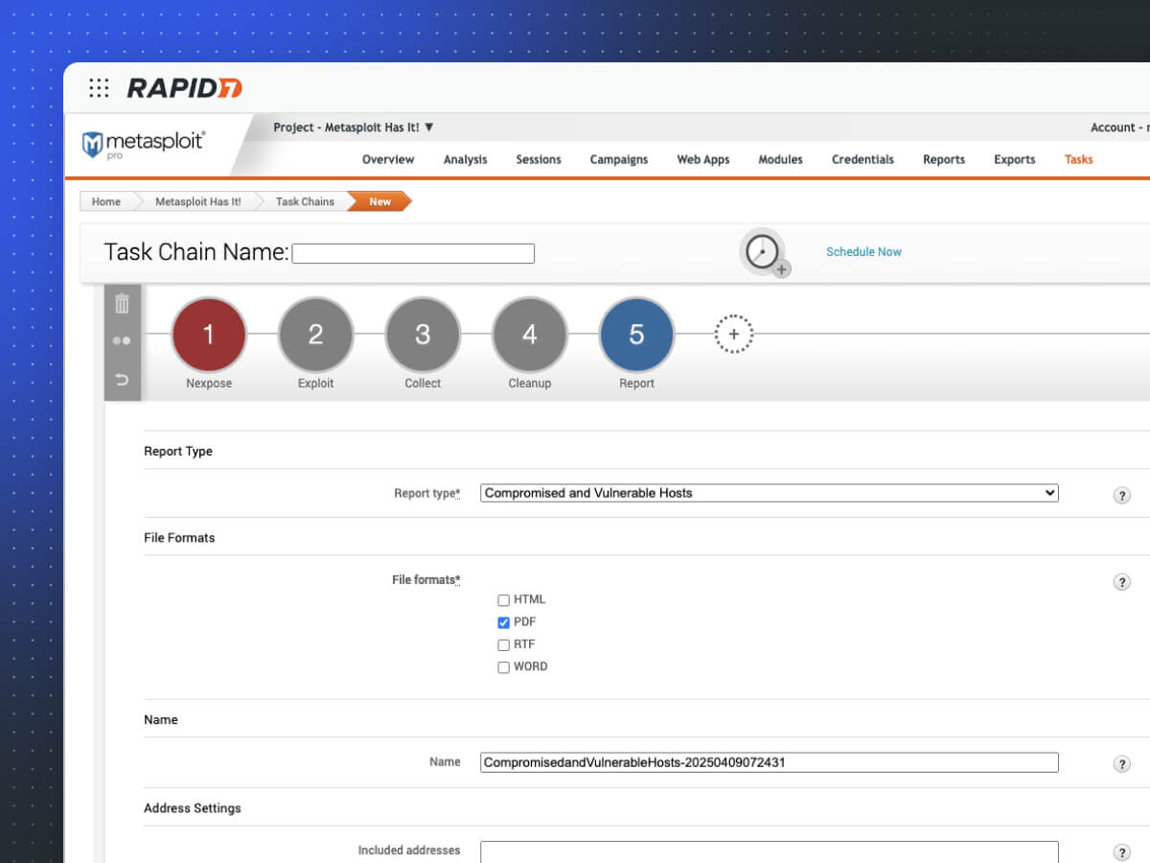Click the Schedule Now link
Image resolution: width=1150 pixels, height=863 pixels.
[x=863, y=252]
